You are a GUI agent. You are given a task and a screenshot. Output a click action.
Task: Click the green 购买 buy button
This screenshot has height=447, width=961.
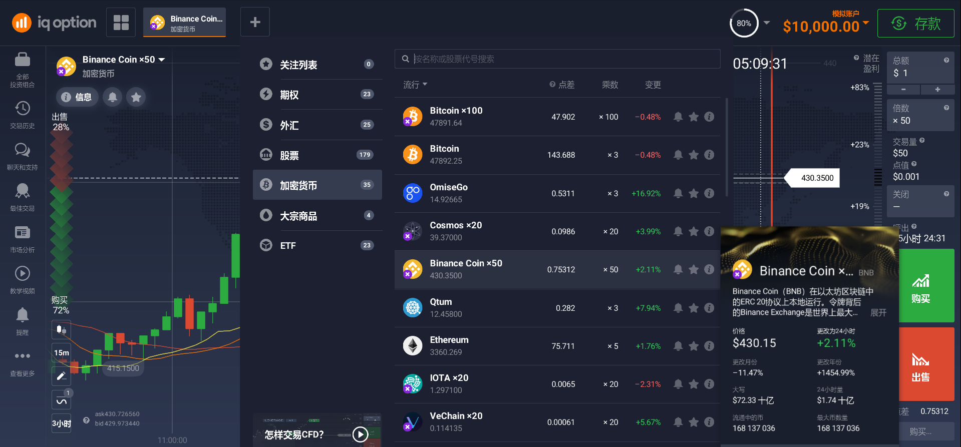pyautogui.click(x=926, y=286)
